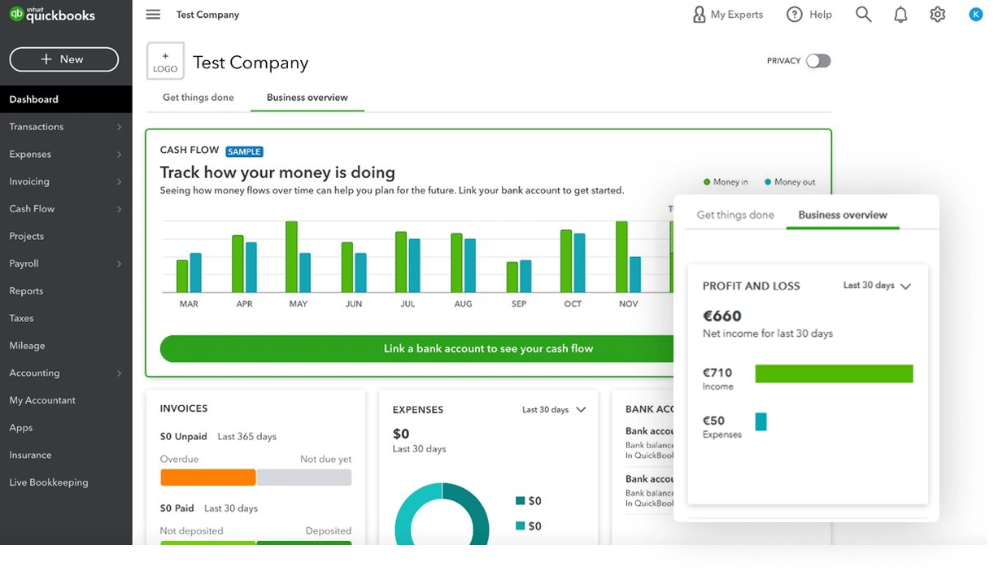Click the MAY money in bar

tap(291, 257)
